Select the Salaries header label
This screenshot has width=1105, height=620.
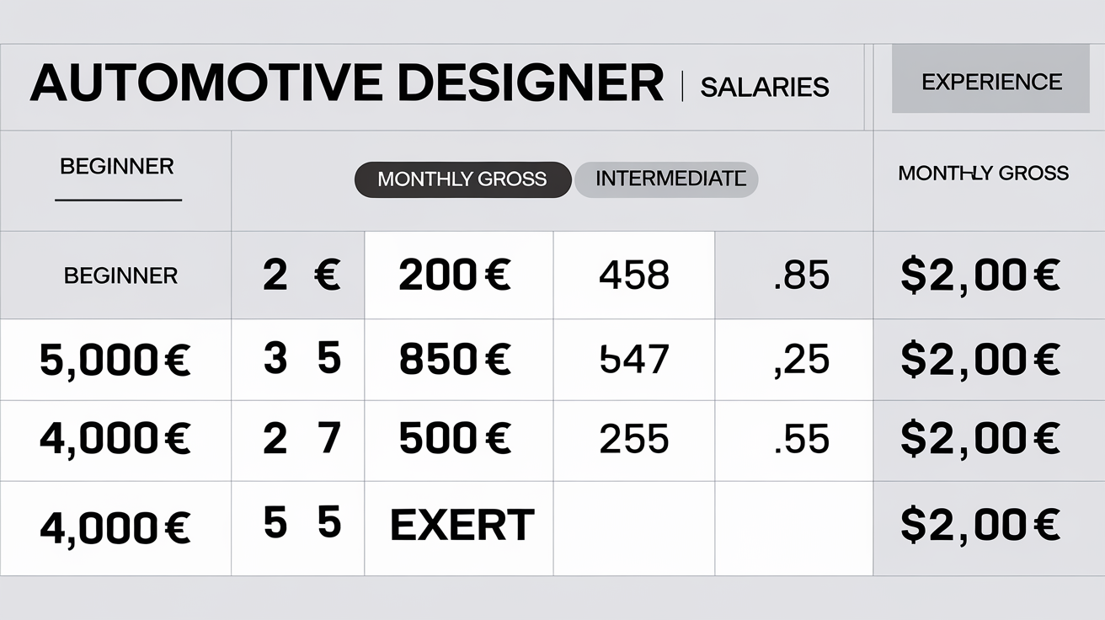[x=764, y=87]
